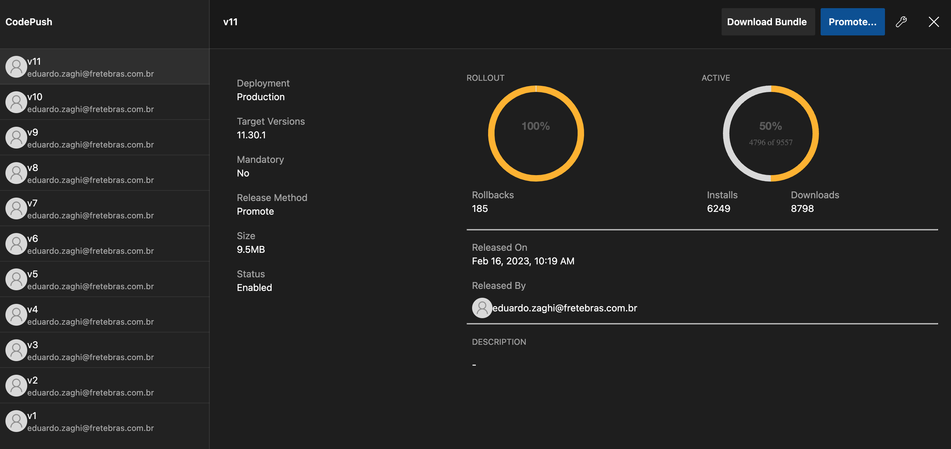Click the Size value 9.5MB
This screenshot has width=951, height=449.
(251, 249)
